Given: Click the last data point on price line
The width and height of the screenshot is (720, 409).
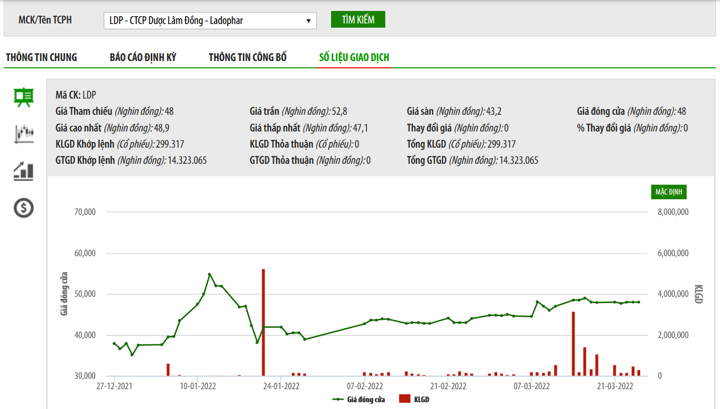Looking at the screenshot, I should pos(639,302).
